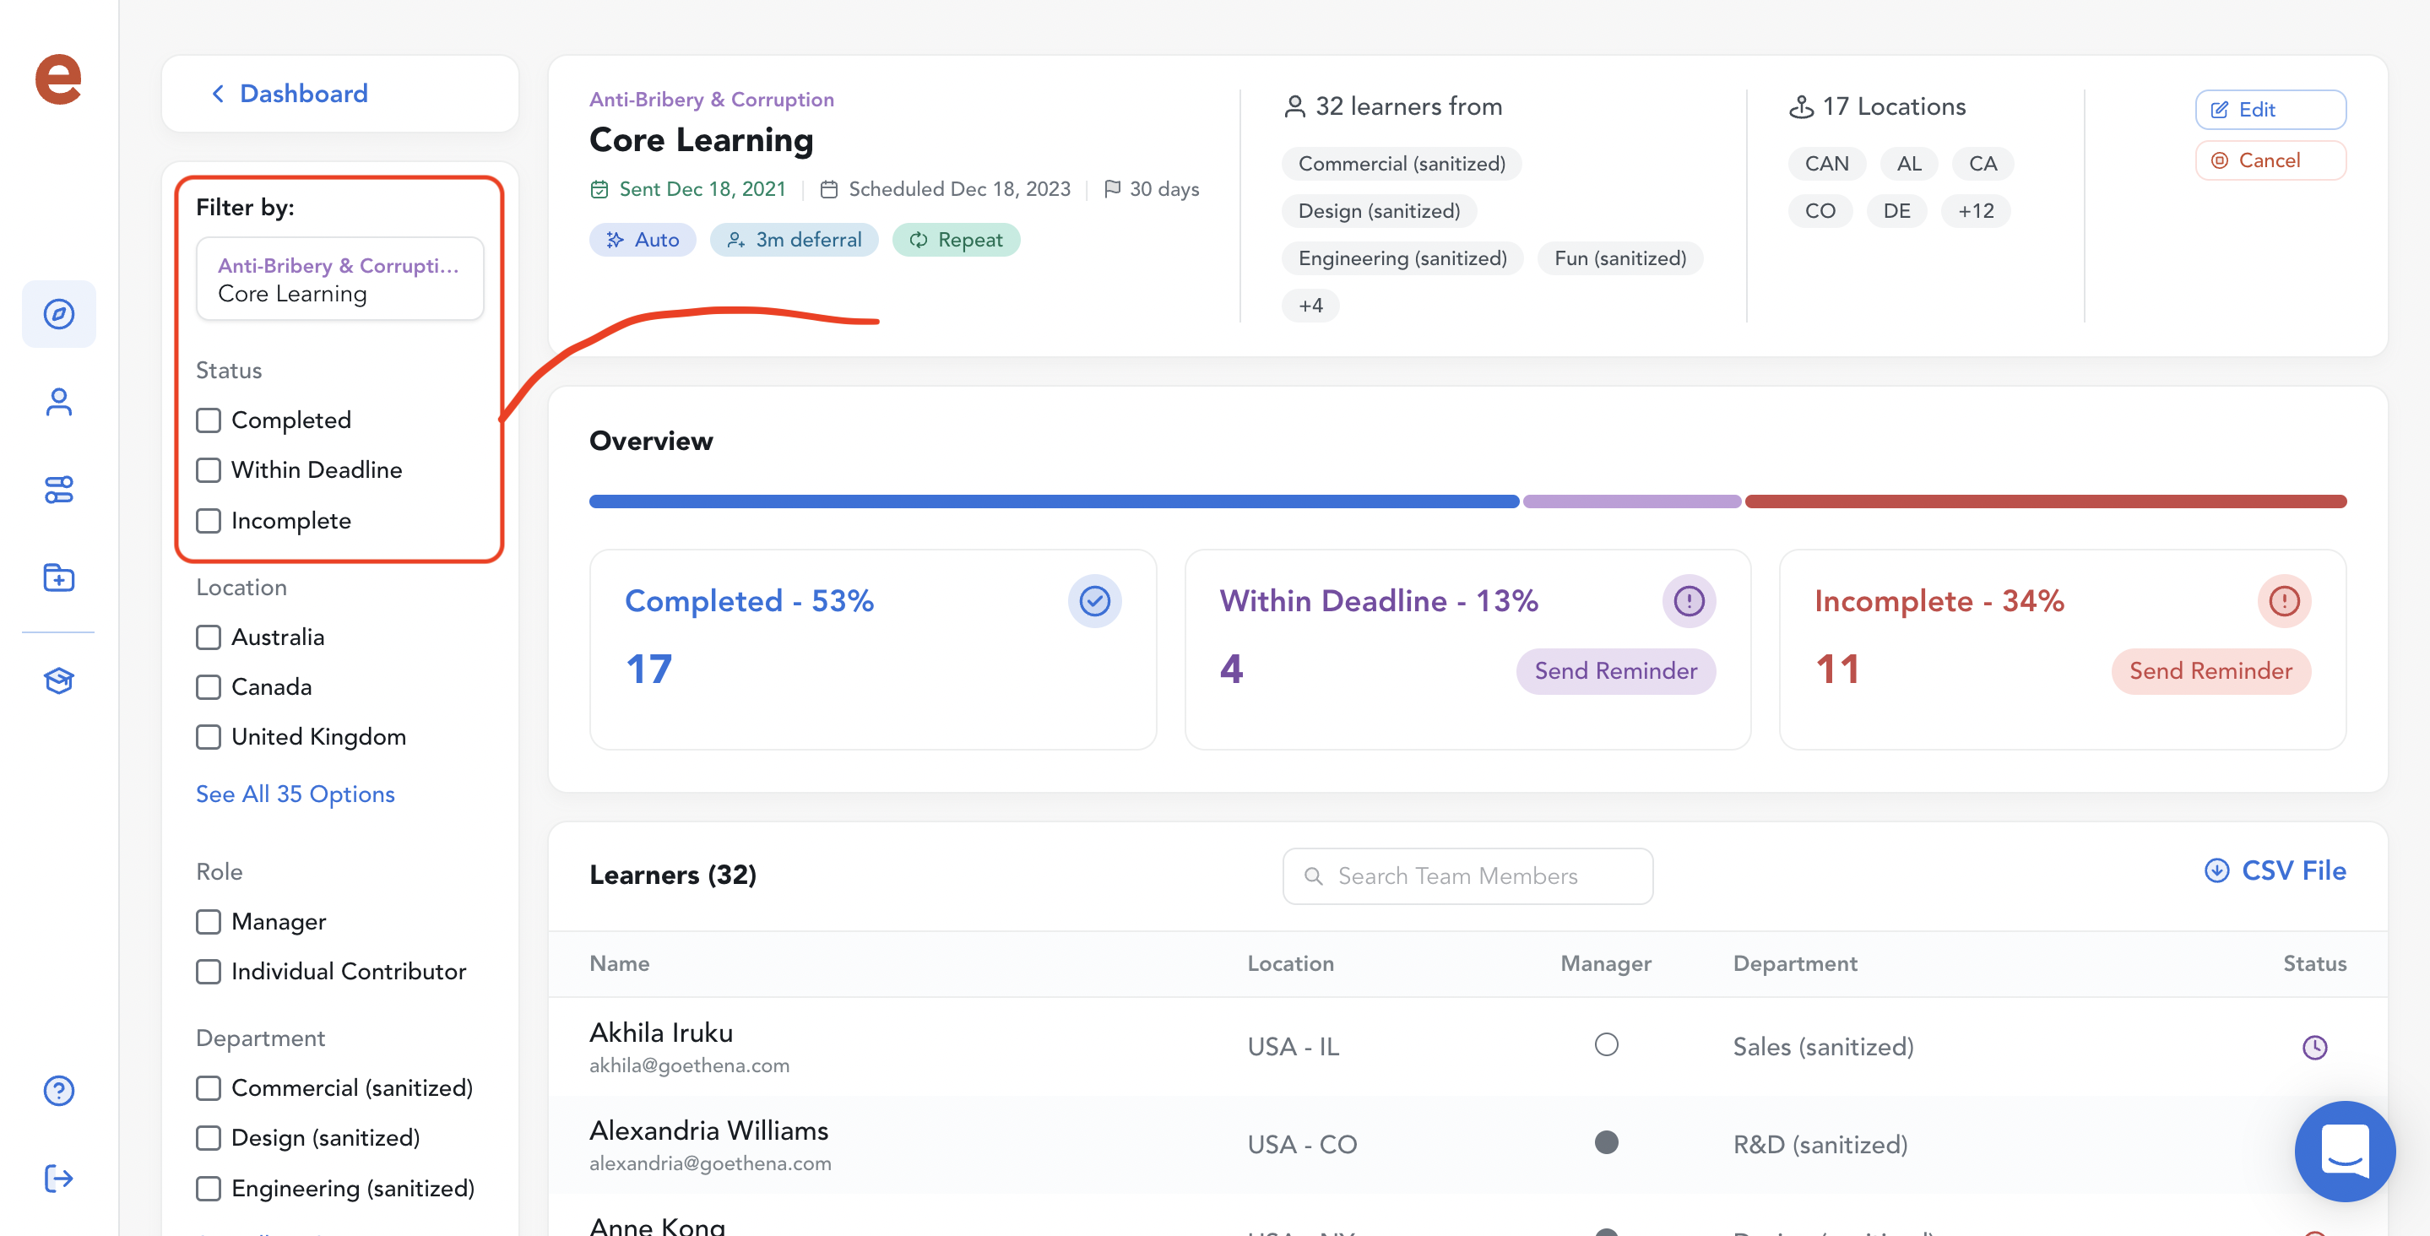Click the Completed checkmark circle icon
2430x1236 pixels.
tap(1094, 601)
